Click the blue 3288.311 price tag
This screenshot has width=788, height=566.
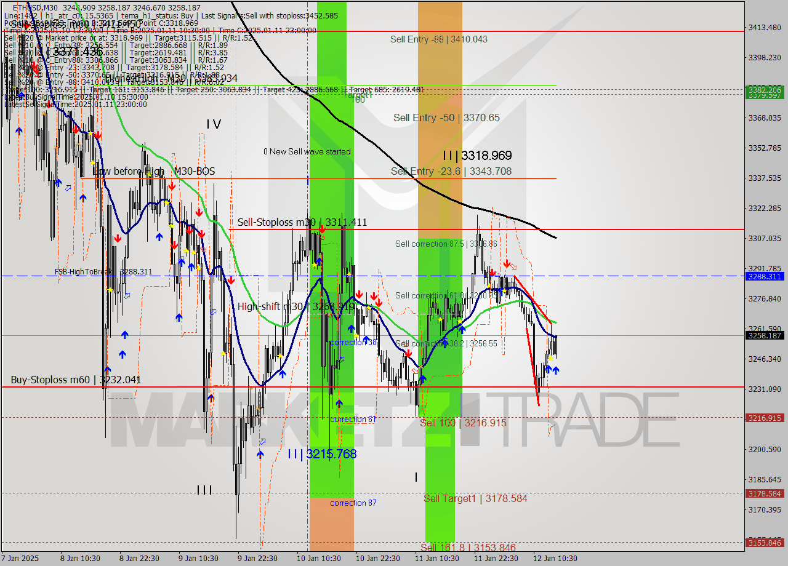765,277
